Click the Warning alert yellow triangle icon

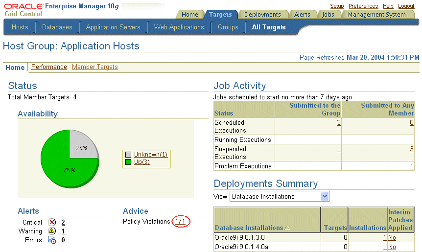pos(52,231)
